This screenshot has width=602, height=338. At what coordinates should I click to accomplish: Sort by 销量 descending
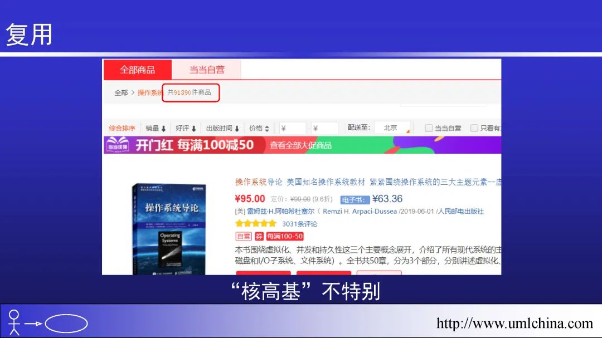156,128
